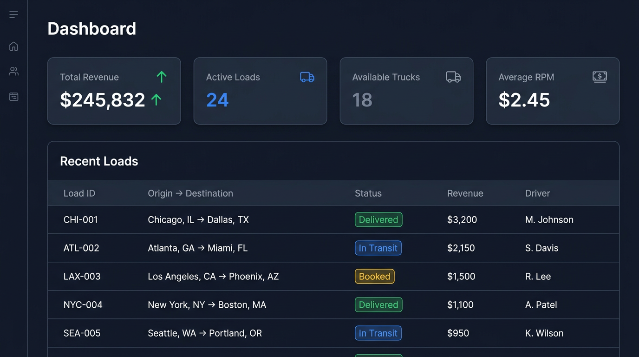The height and width of the screenshot is (357, 639).
Task: Click the Booked badge for LAX-003
Action: [375, 277]
